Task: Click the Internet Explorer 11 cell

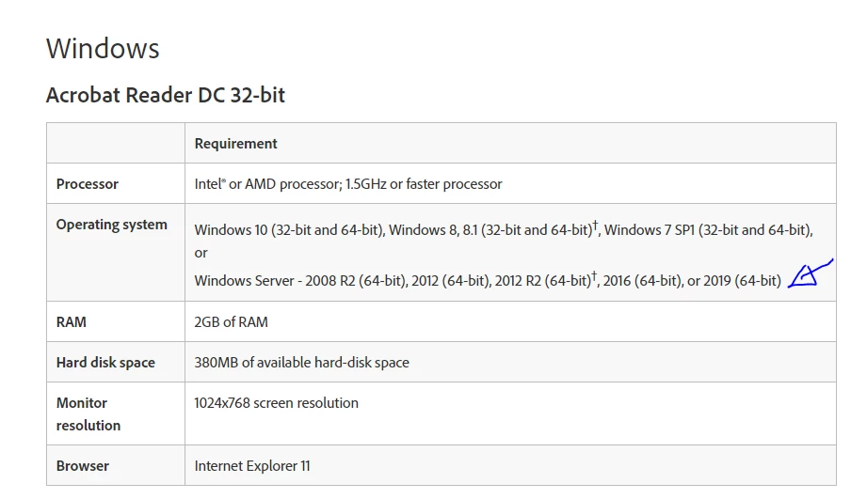Action: 510,465
